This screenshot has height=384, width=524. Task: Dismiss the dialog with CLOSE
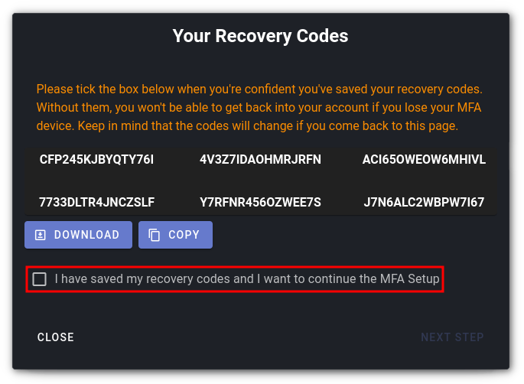56,337
